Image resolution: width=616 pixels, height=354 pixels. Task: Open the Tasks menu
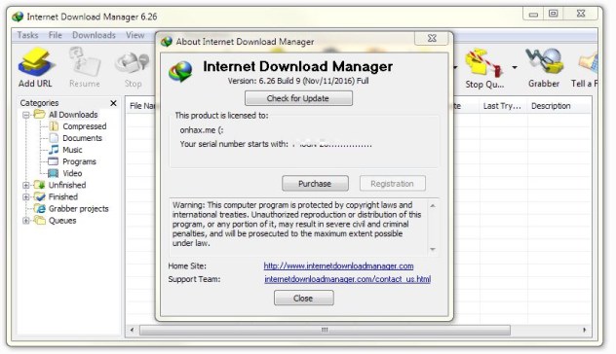[27, 35]
